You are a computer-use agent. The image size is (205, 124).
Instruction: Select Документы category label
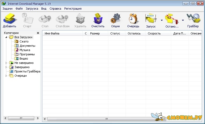click(27, 46)
